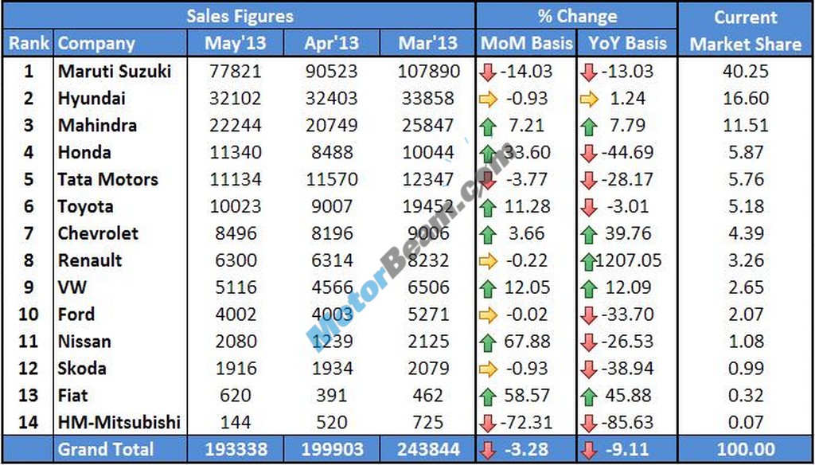815x465 pixels.
Task: Click Hyundai's Mar'13 value 33858
Action: pos(429,98)
